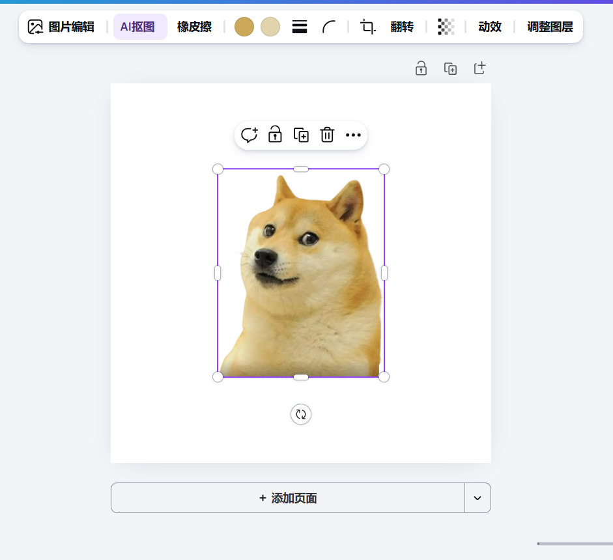Click the 翻转 flip option
The image size is (613, 560).
click(x=402, y=27)
